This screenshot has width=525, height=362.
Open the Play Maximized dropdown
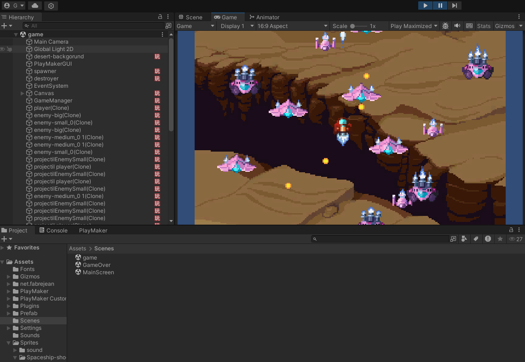414,26
